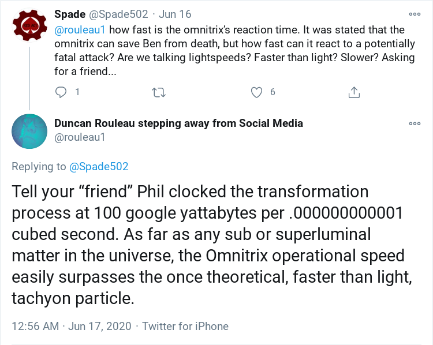This screenshot has width=433, height=345.
Task: Click the reply tweet text about yattabytes
Action: (208, 244)
